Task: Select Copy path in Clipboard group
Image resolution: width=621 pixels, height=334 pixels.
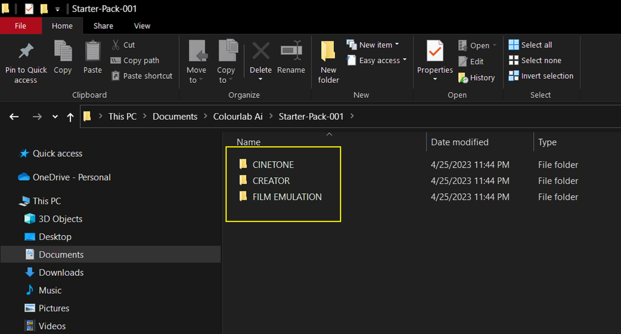Action: coord(135,60)
